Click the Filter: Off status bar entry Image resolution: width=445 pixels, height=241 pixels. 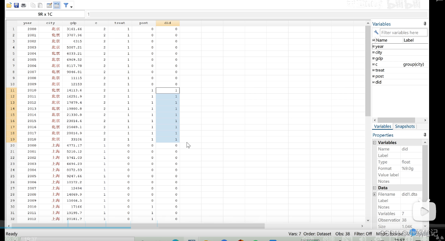point(363,234)
